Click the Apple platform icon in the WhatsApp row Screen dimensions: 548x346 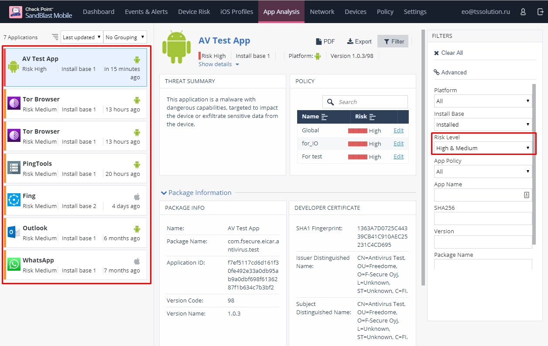[137, 261]
